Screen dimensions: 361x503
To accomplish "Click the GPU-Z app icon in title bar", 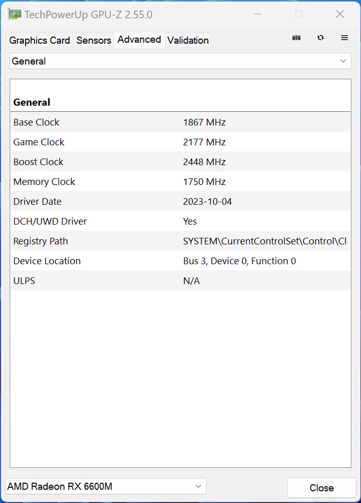I will (15, 14).
